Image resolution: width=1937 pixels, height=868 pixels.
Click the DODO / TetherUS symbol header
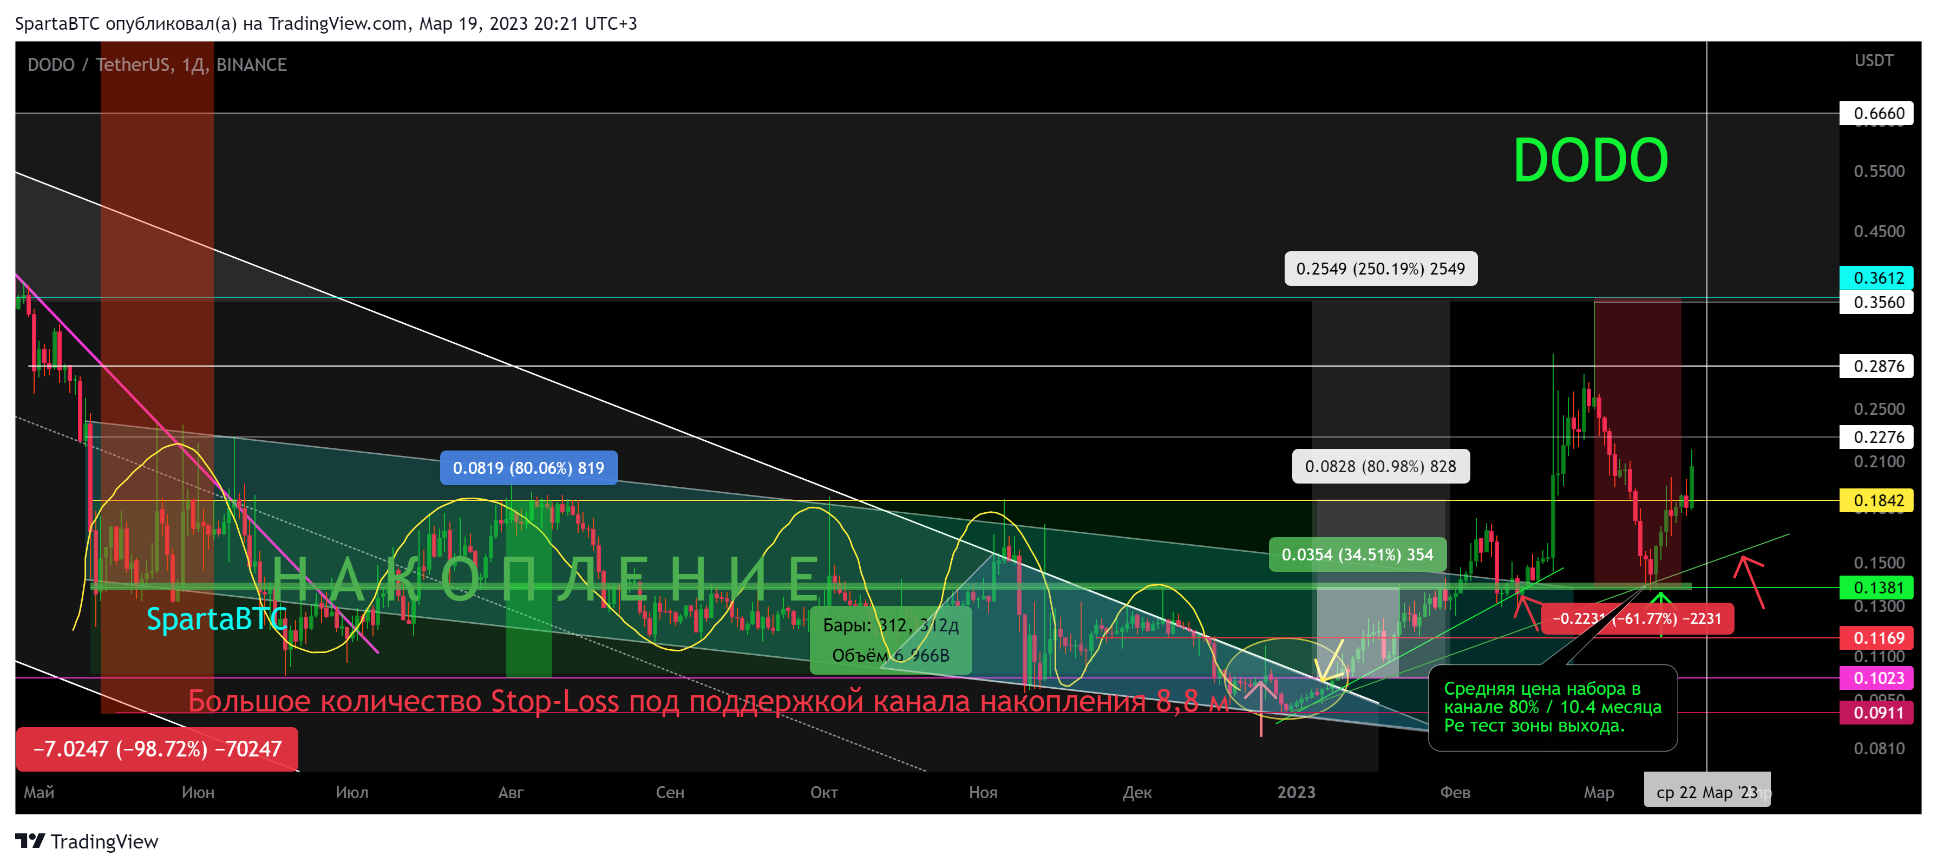[x=157, y=64]
